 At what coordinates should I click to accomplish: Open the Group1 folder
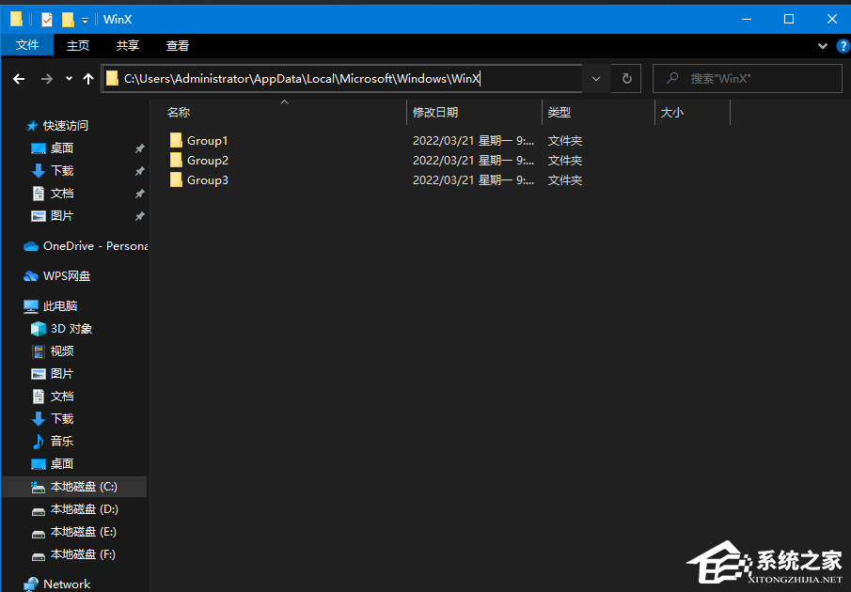(x=207, y=140)
